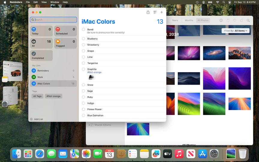Image resolution: width=259 pixels, height=162 pixels.
Task: Open the Window menu
Action: tap(55, 2)
